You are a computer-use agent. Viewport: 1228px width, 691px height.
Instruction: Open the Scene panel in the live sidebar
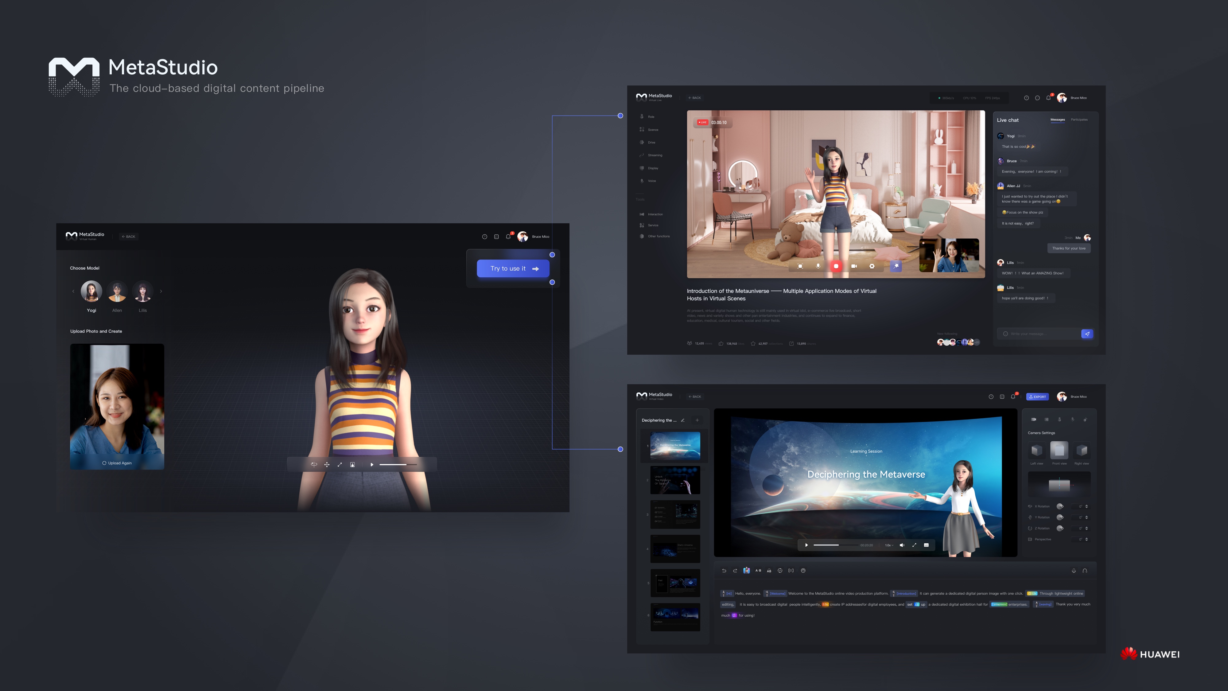(x=651, y=129)
